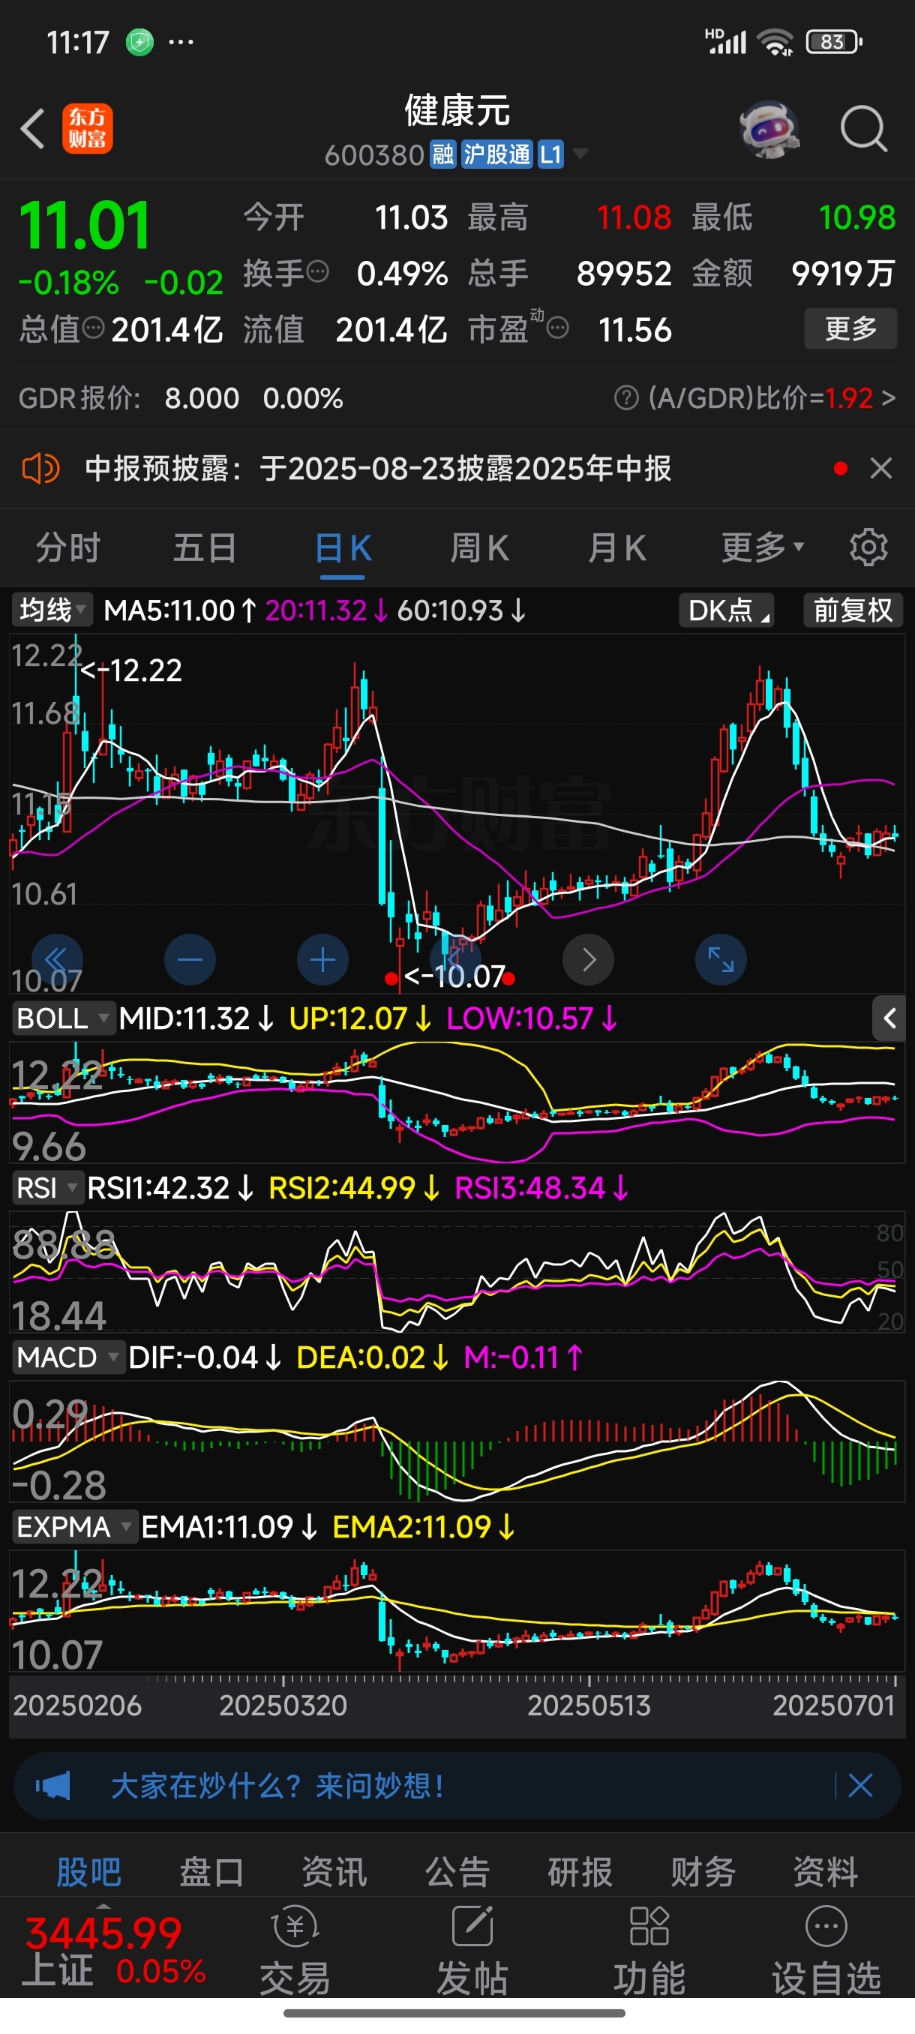Expand the stock code dropdown triangle
Screen dimensions: 915x2034
pos(580,153)
